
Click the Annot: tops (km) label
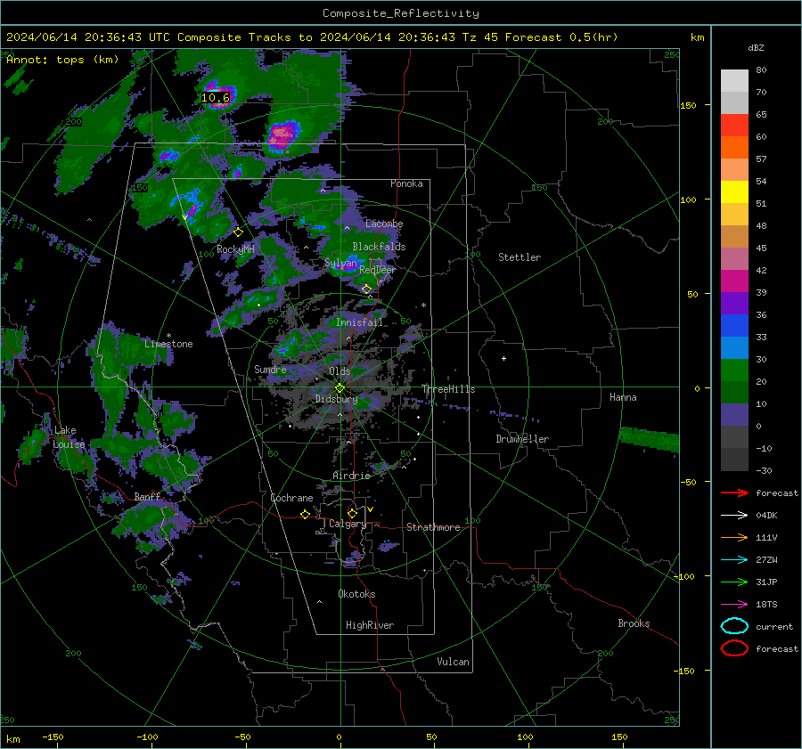tap(62, 60)
